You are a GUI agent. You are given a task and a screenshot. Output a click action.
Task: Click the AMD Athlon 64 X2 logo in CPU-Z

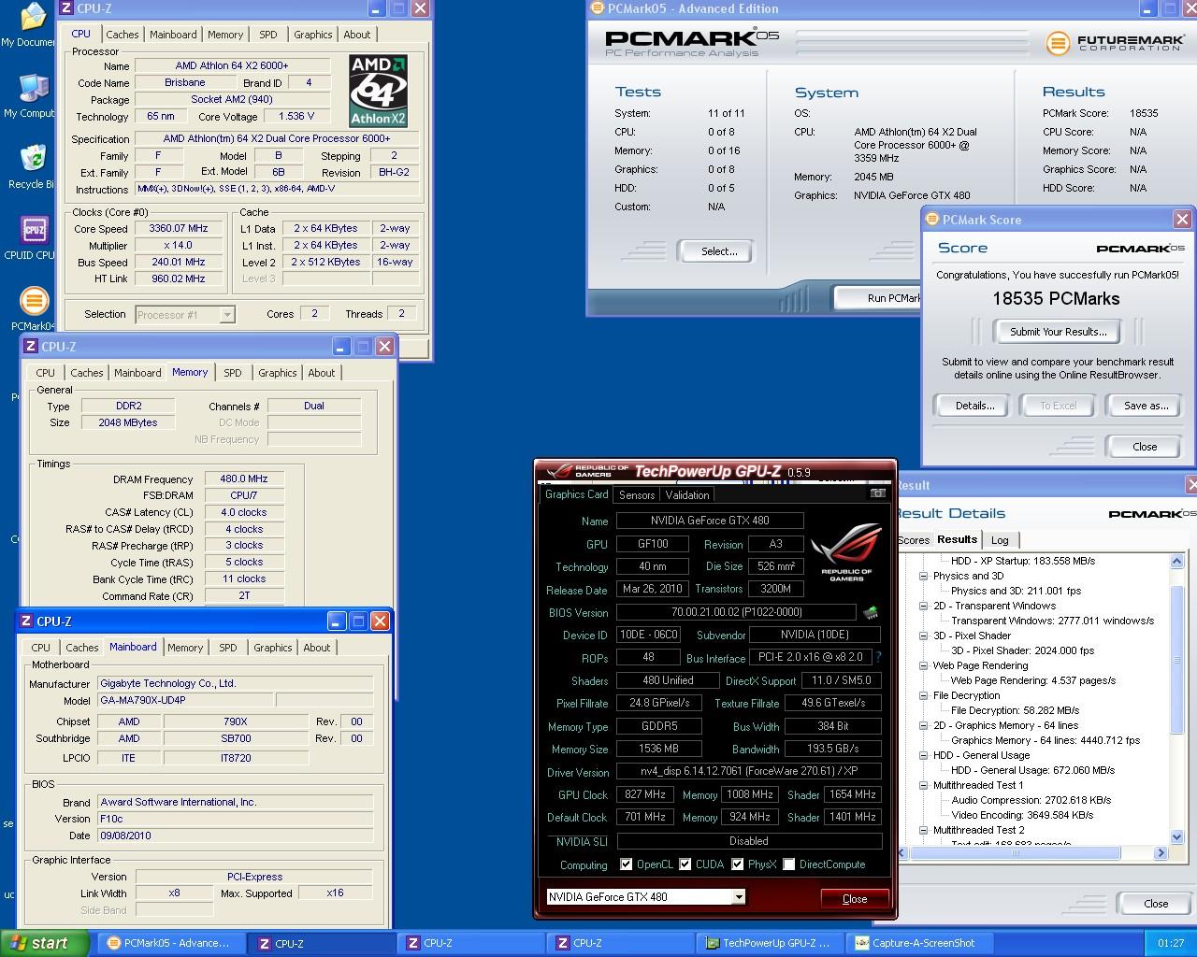[378, 91]
